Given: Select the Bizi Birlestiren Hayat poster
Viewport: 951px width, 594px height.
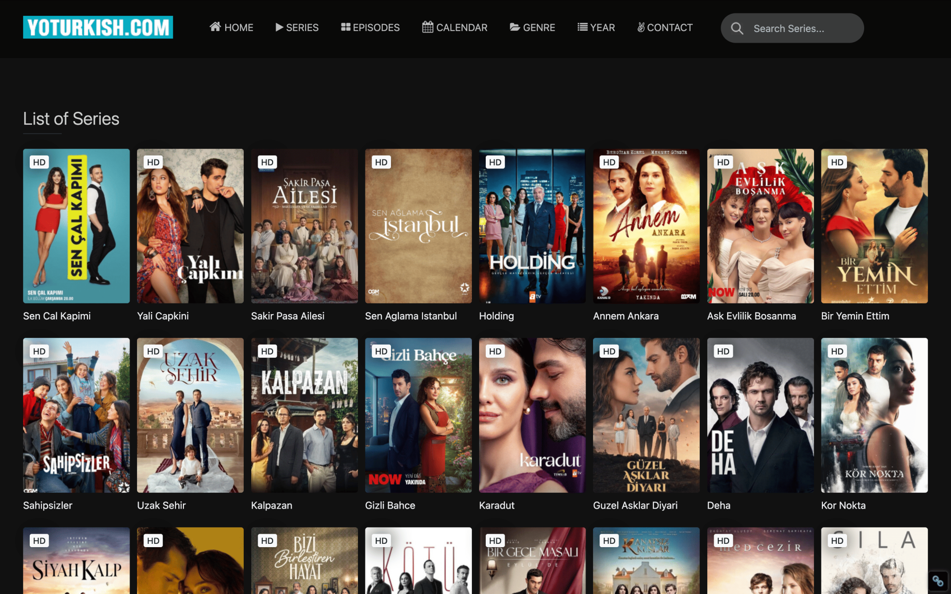Looking at the screenshot, I should coord(305,561).
